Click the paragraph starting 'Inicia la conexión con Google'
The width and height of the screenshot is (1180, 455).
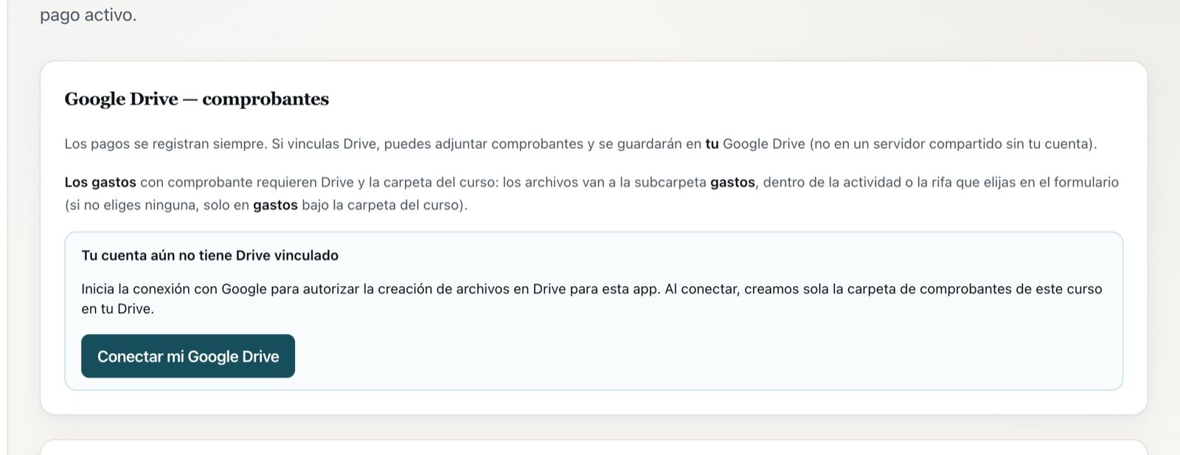[591, 299]
